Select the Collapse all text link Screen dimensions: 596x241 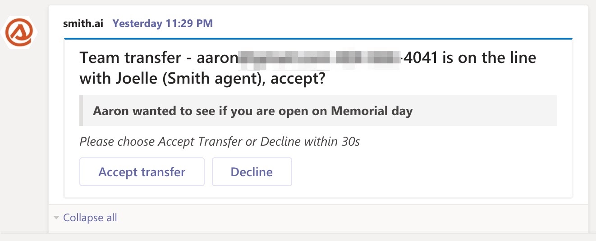[x=90, y=218]
